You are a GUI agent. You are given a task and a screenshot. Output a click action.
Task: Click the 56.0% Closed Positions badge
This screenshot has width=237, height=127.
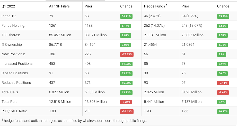coord(222,73)
